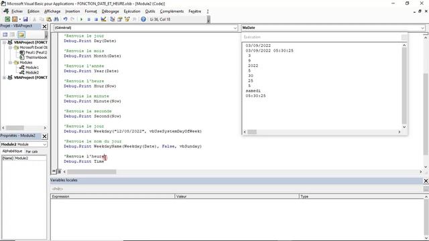Image resolution: width=429 pixels, height=241 pixels.
Task: Click the Exécution window vertical scrollbar
Action: point(404,86)
